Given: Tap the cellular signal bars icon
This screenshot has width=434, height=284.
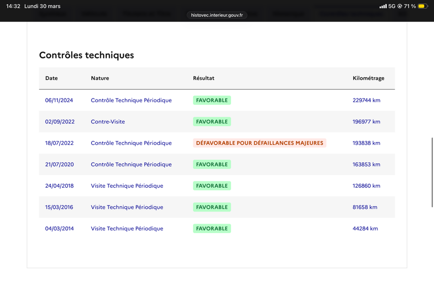Looking at the screenshot, I should [x=383, y=6].
